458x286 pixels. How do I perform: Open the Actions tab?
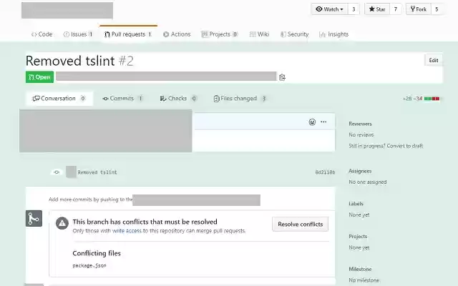(x=177, y=34)
